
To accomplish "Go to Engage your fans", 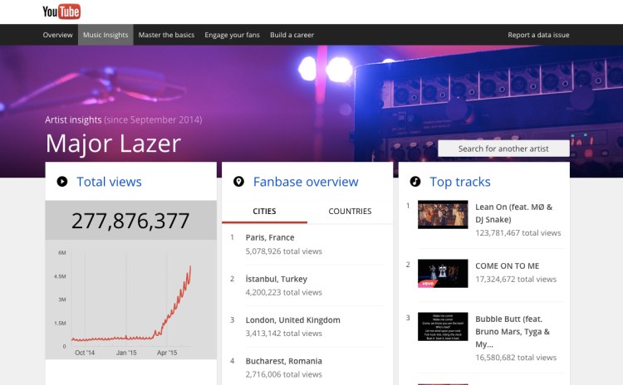I will click(x=232, y=35).
